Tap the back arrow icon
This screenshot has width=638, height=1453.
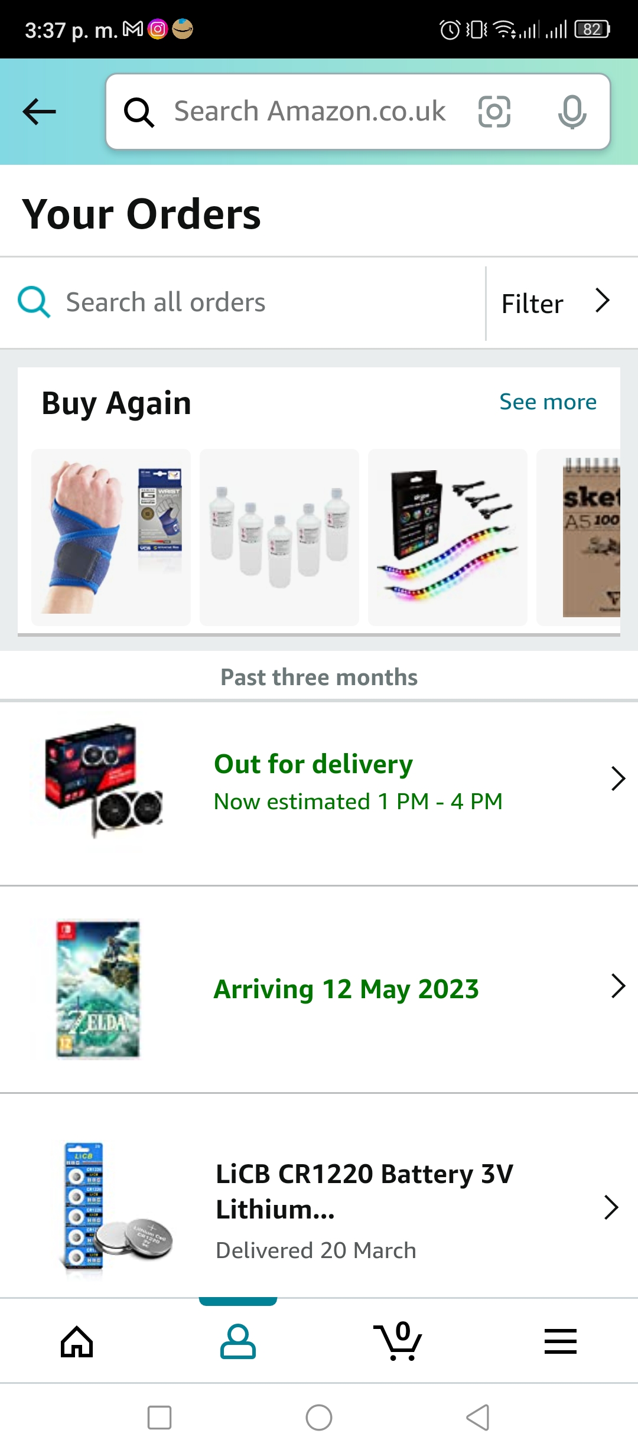pos(39,112)
